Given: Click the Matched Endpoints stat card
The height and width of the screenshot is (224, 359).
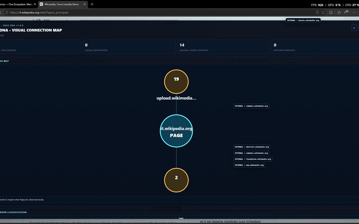Looking at the screenshot, I should pyautogui.click(x=315, y=47).
